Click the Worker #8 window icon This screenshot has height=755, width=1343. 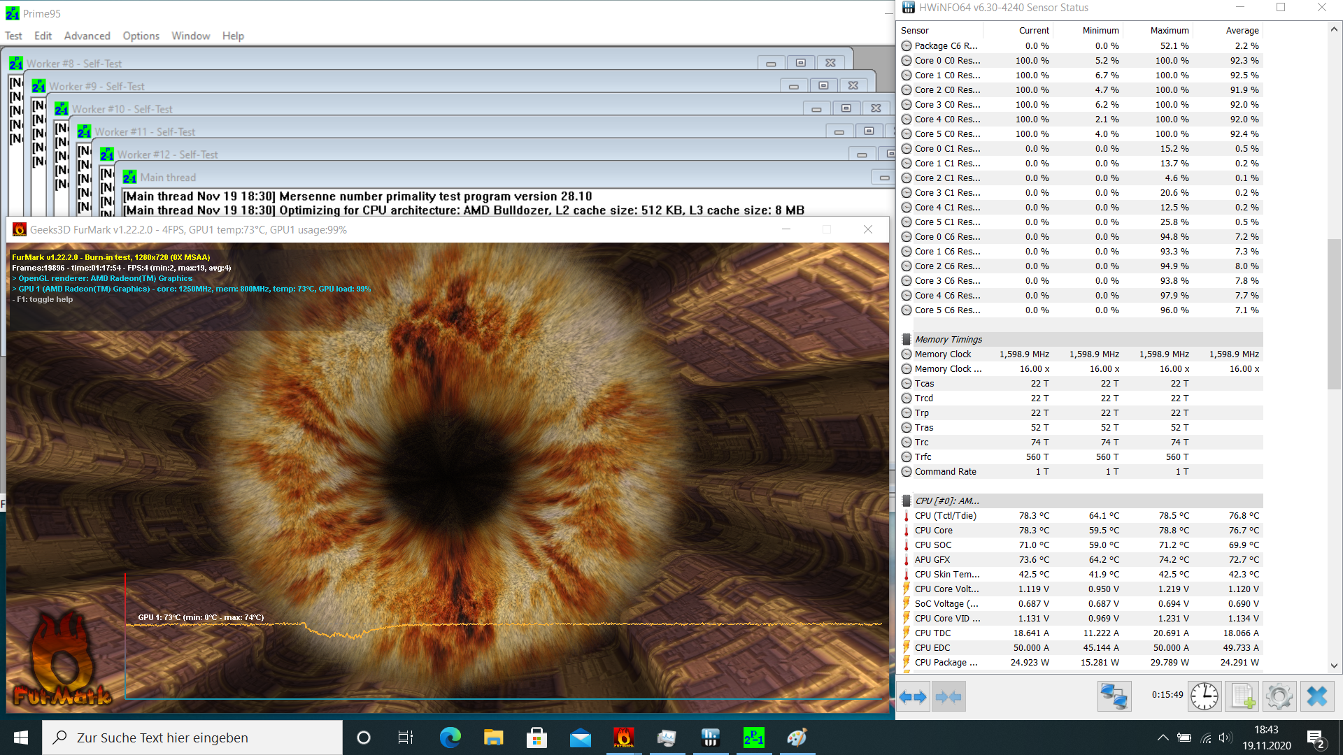click(x=15, y=63)
